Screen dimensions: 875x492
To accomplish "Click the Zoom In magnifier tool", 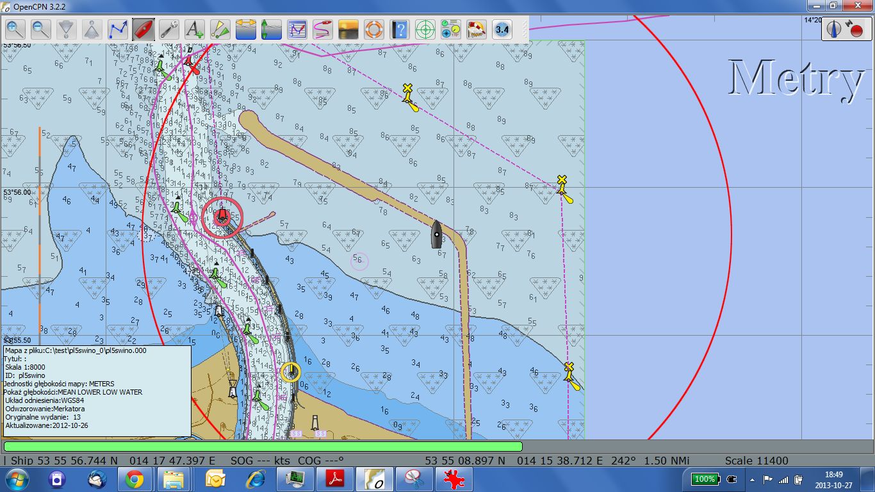I will coord(16,29).
